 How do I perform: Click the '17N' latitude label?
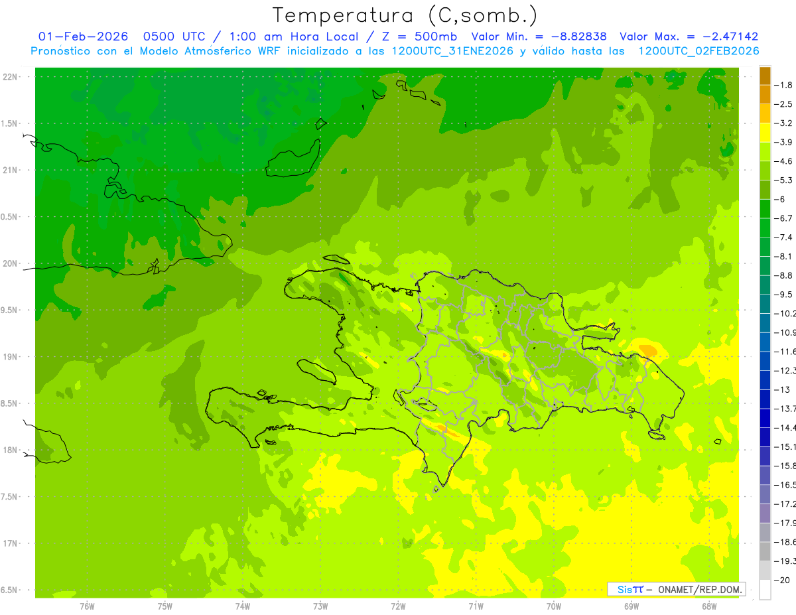click(x=11, y=543)
